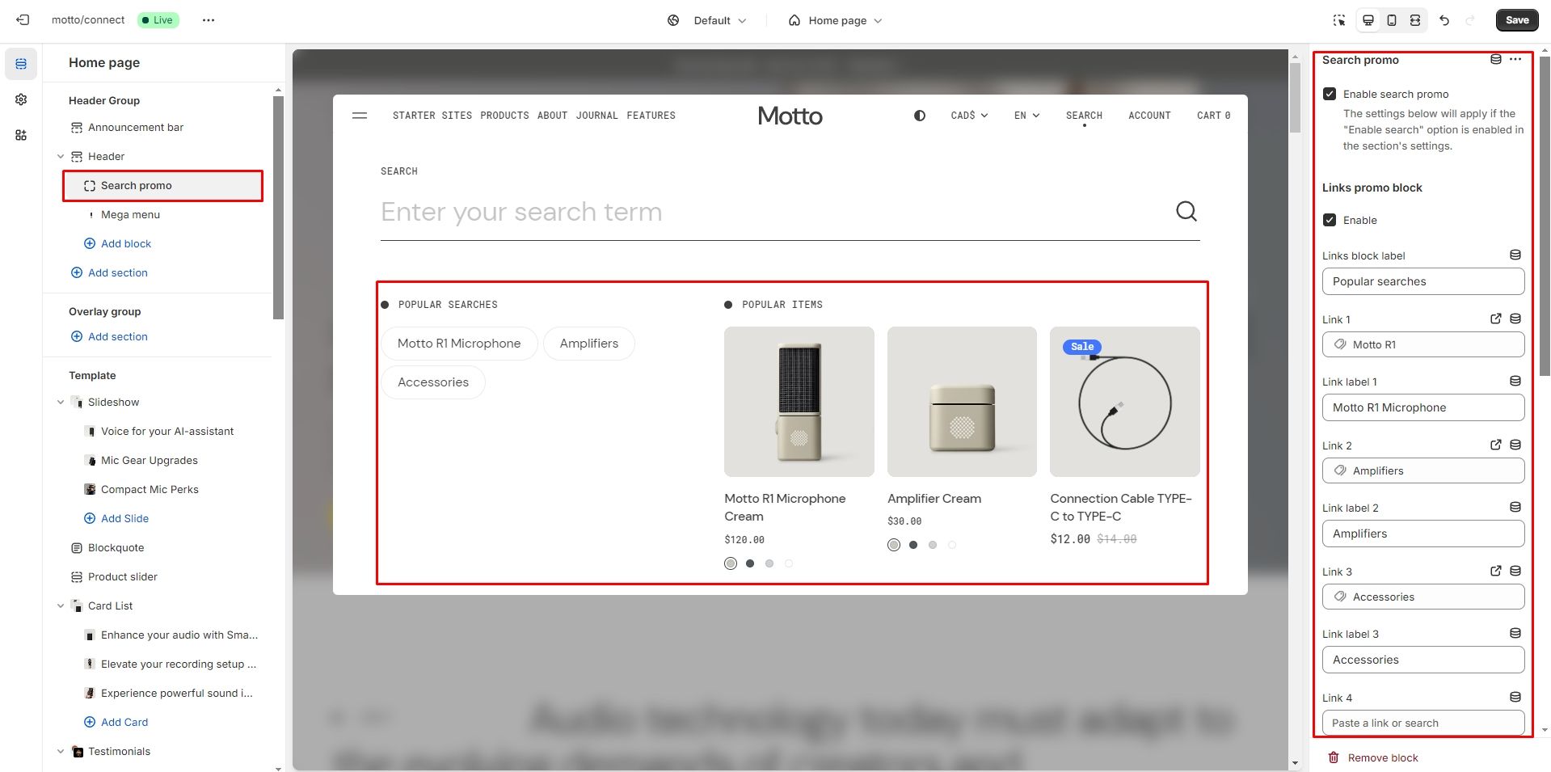Image resolution: width=1551 pixels, height=772 pixels.
Task: Toggle dark mode icon in preview header
Action: click(919, 116)
